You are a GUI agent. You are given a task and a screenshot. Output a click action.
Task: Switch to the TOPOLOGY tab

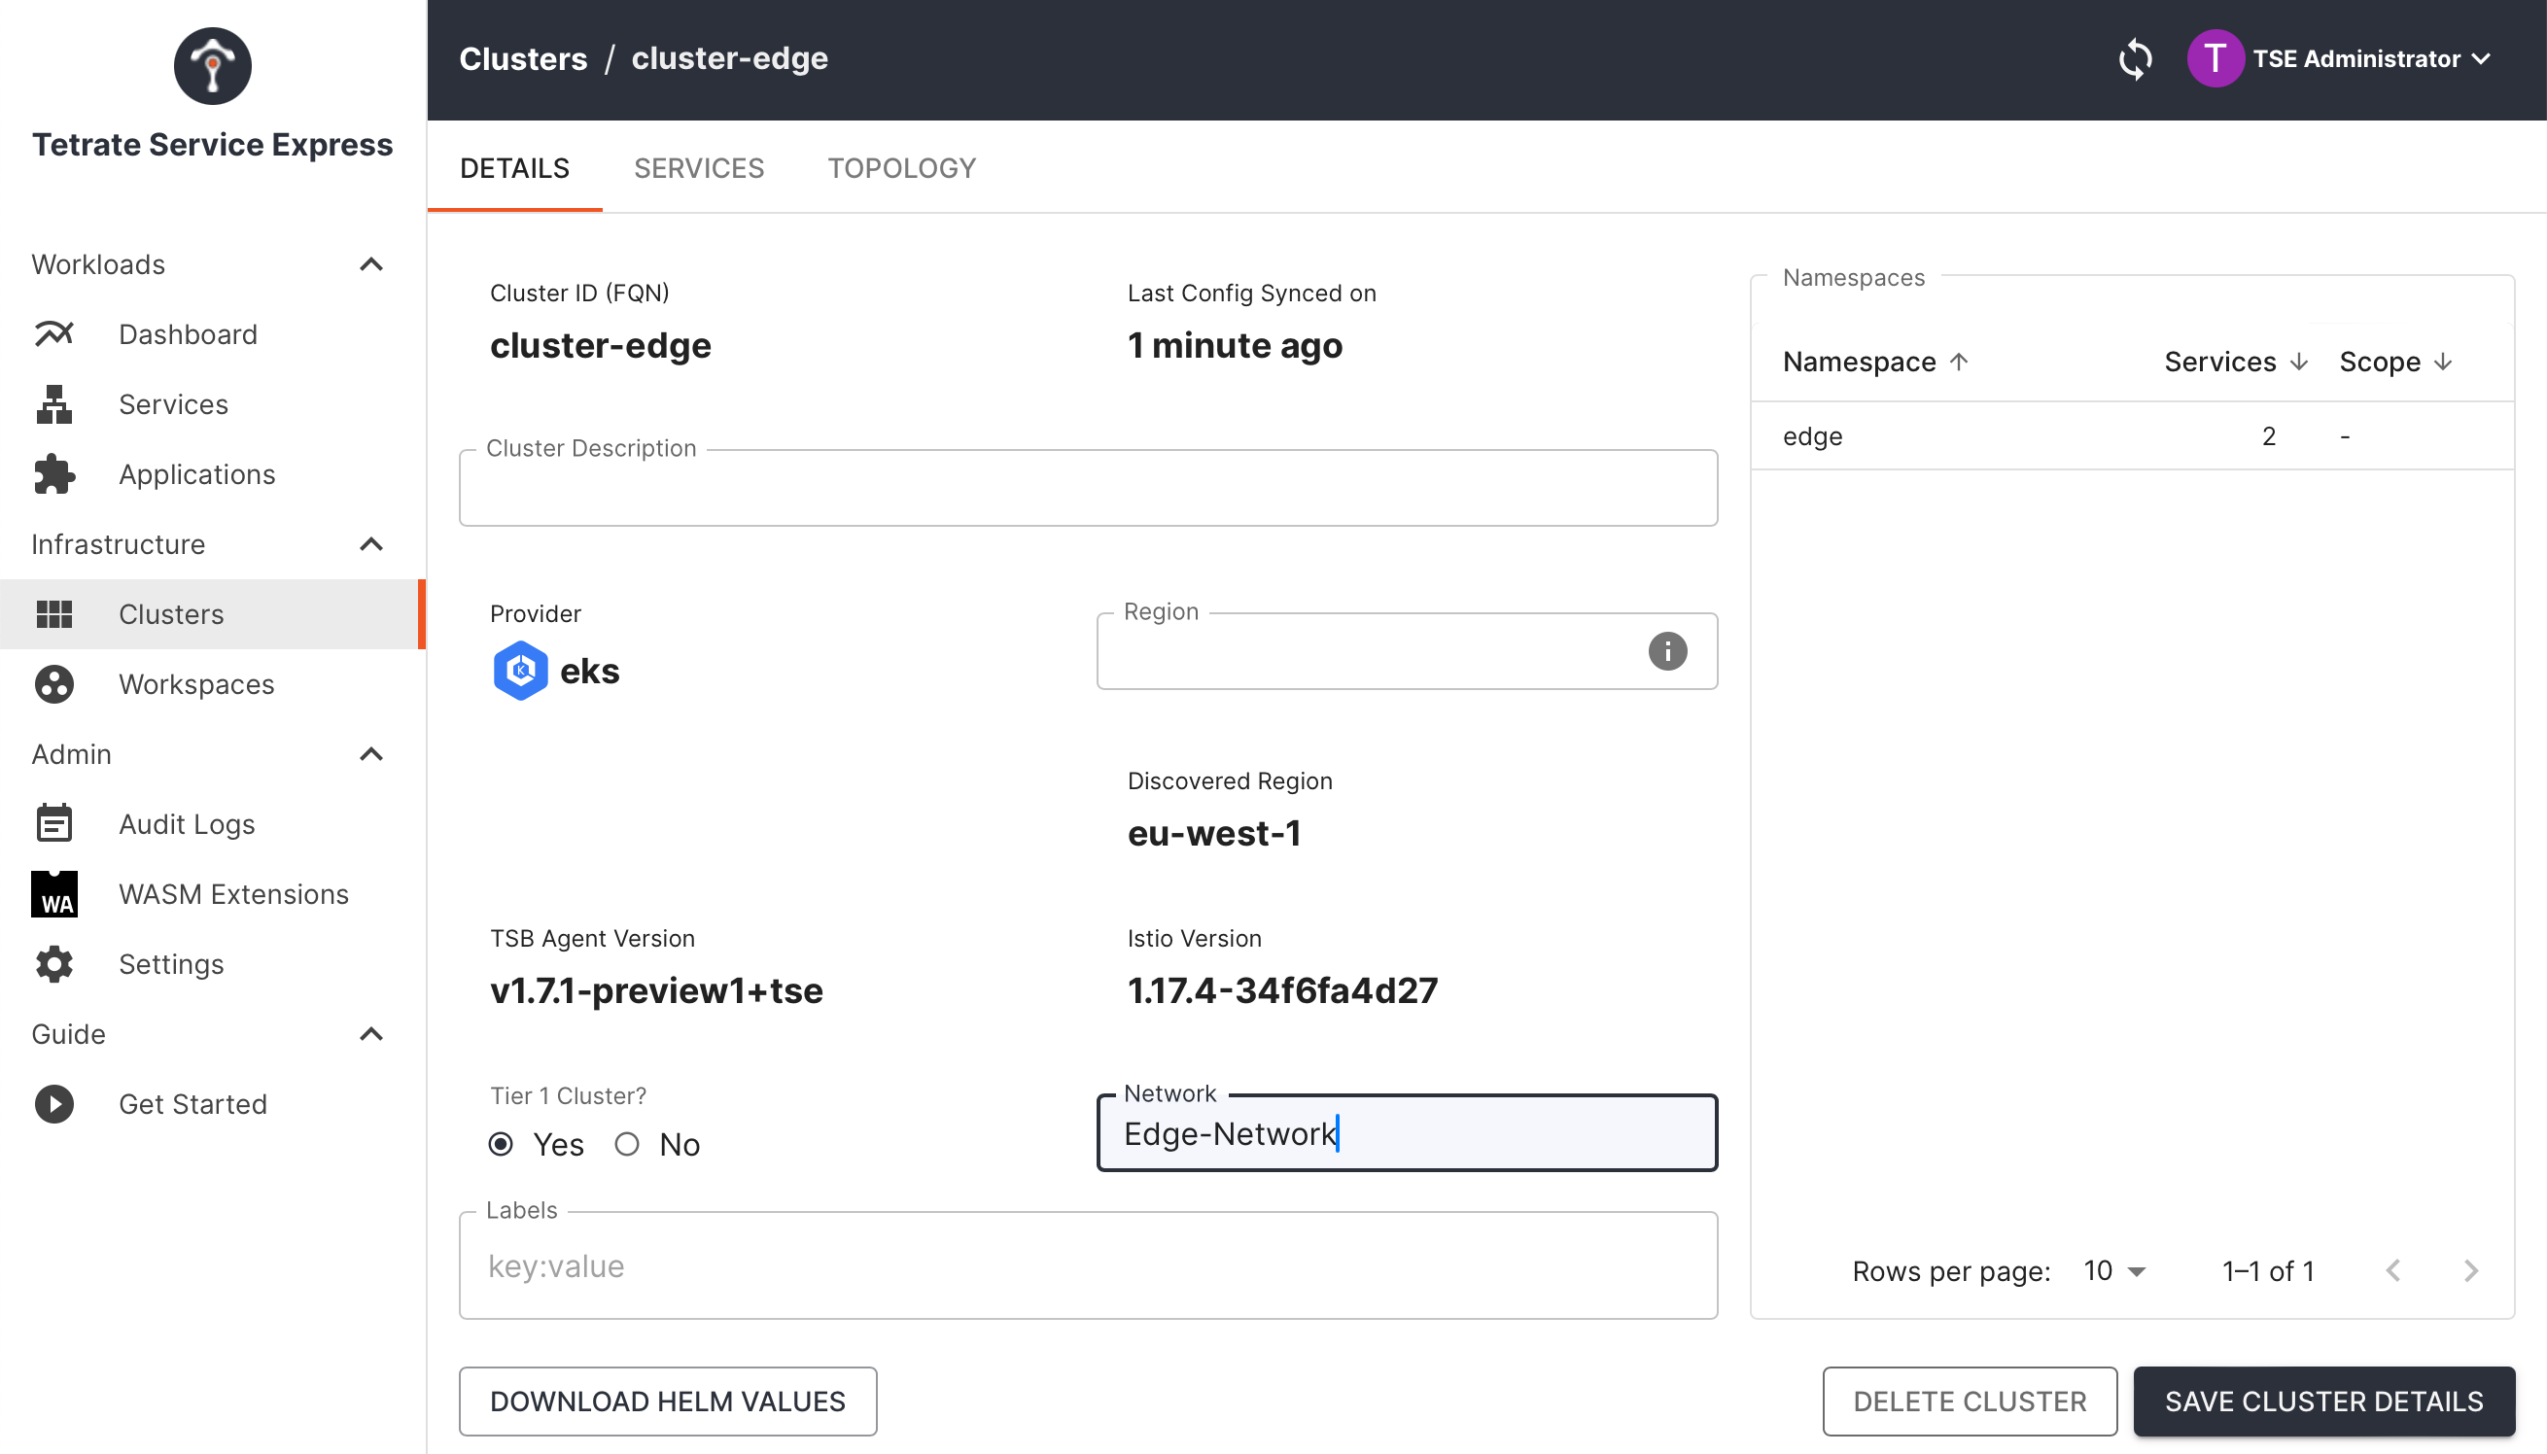pyautogui.click(x=901, y=168)
